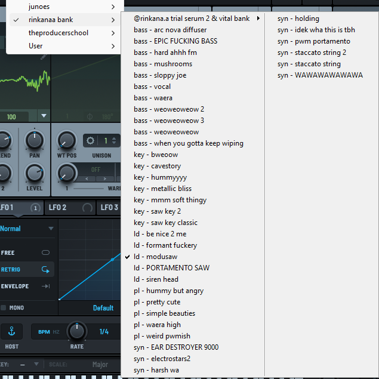The image size is (379, 379).
Task: Click the LFO RATE knob
Action: point(77,331)
